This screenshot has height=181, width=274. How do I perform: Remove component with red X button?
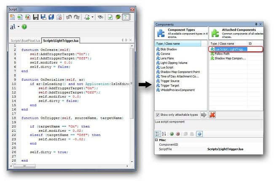(x=212, y=114)
